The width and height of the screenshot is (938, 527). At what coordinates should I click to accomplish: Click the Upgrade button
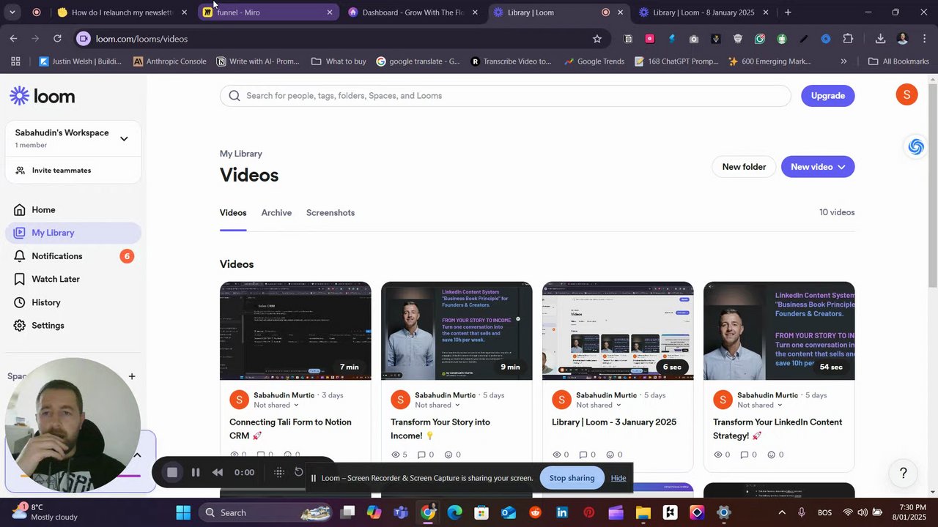(x=828, y=96)
